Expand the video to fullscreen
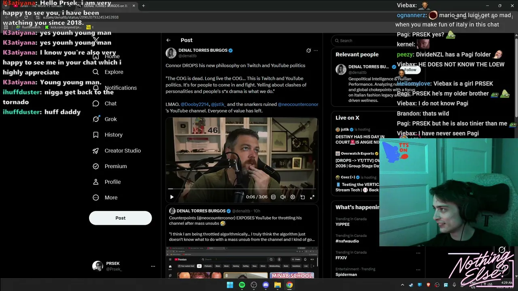This screenshot has height=291, width=518. point(312,197)
